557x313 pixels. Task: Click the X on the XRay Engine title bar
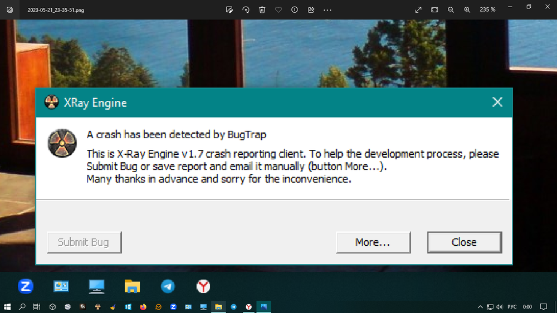click(497, 102)
